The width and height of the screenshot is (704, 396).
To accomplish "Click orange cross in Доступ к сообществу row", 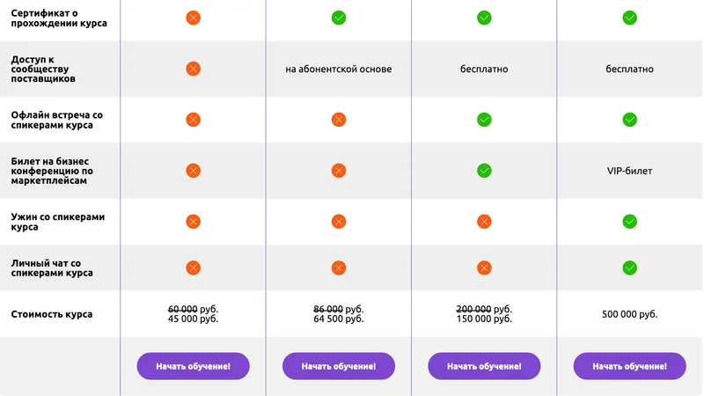I will coord(193,69).
